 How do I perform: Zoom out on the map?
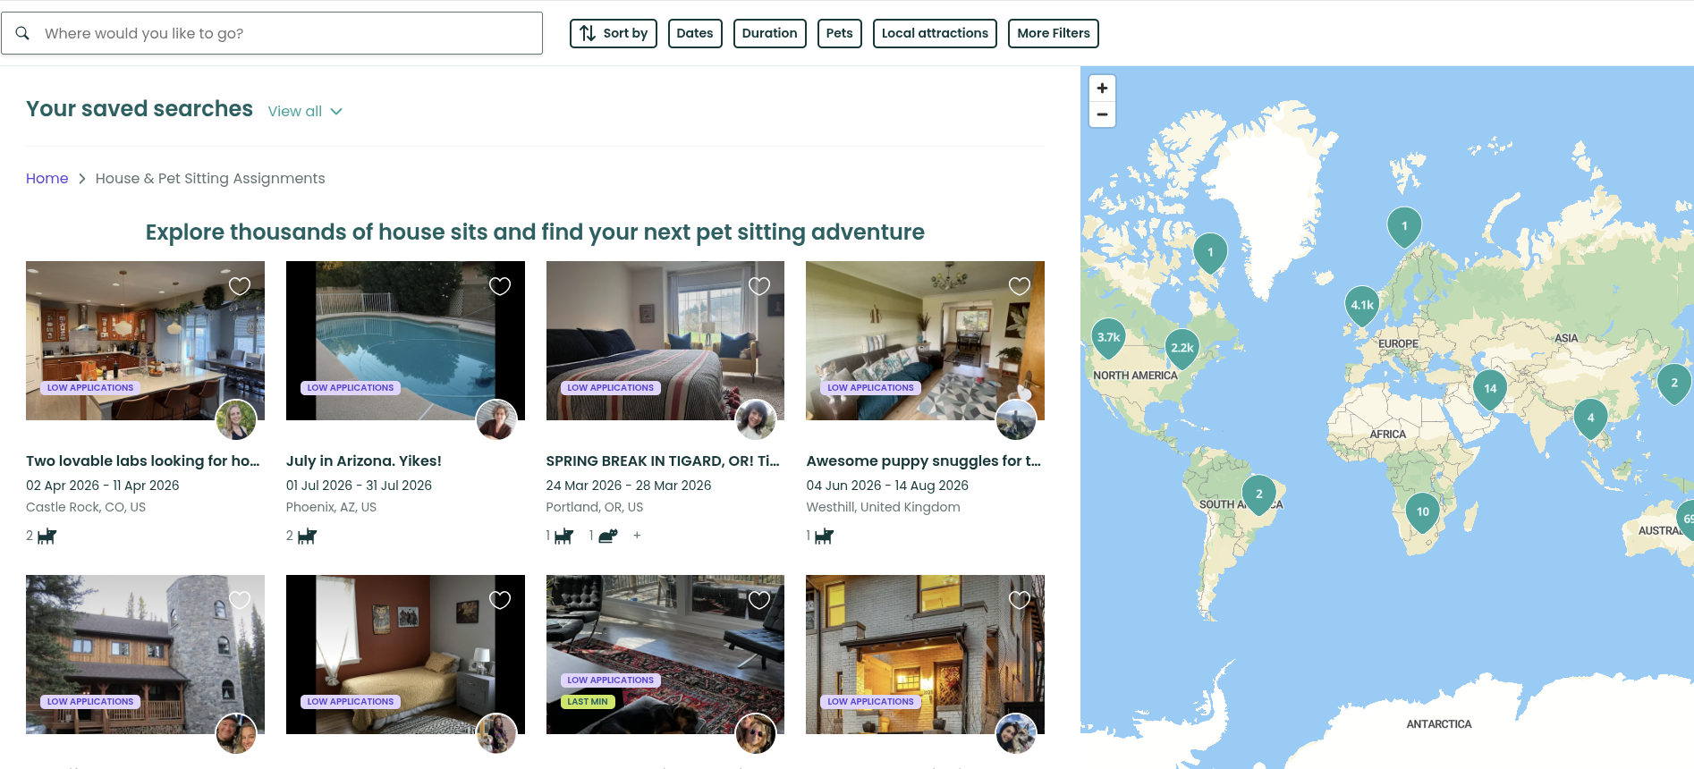[1102, 114]
